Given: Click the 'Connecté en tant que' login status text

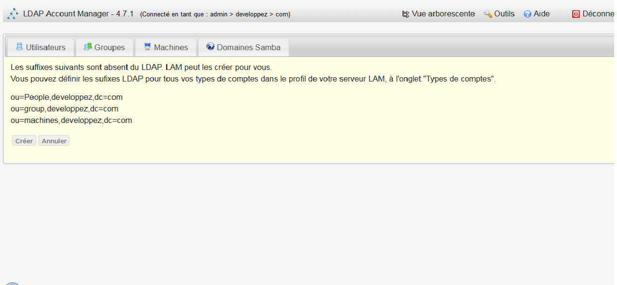Looking at the screenshot, I should [215, 14].
